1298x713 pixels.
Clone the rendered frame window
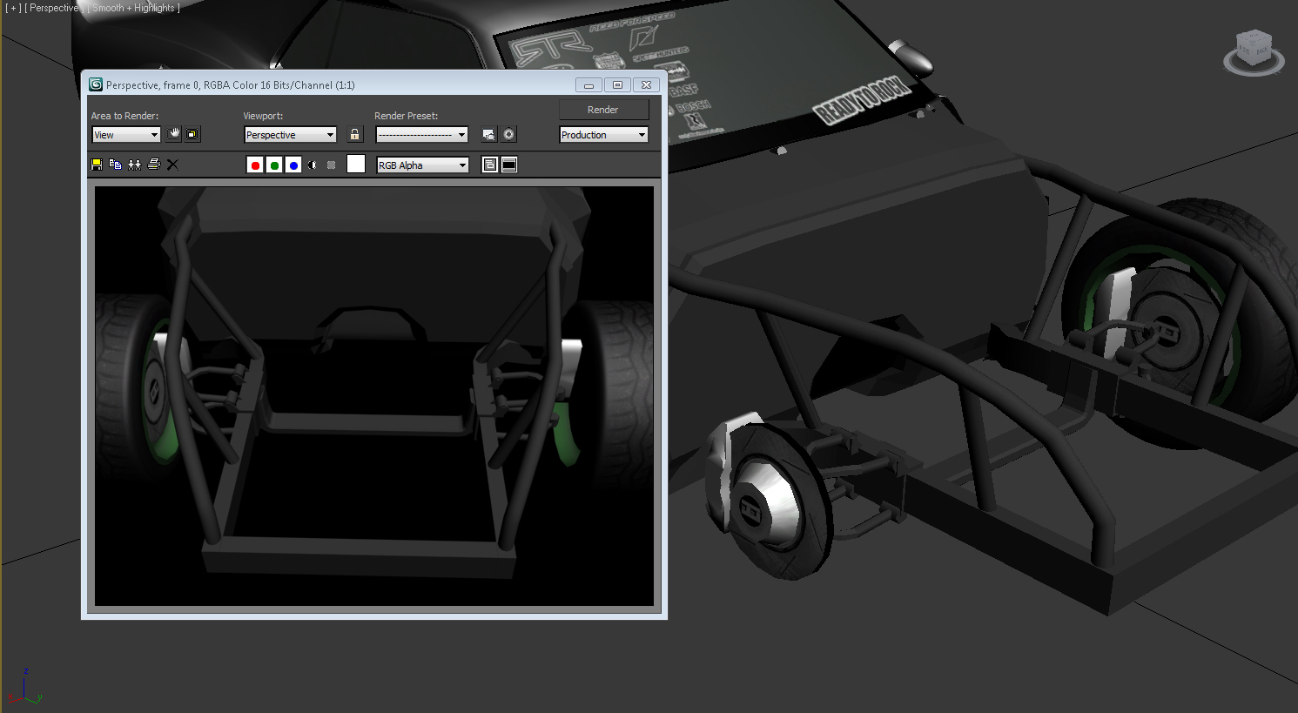pos(134,165)
